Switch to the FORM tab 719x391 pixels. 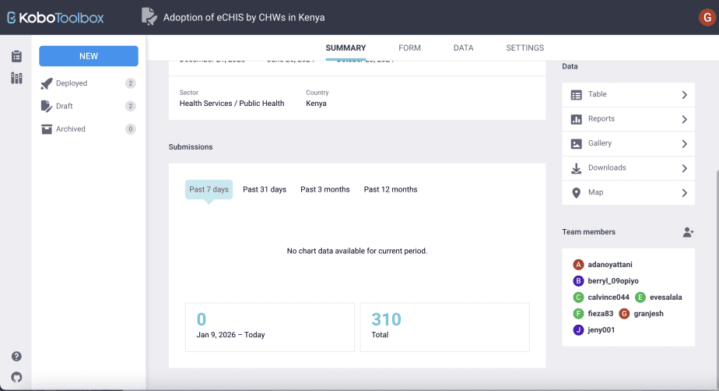[409, 48]
